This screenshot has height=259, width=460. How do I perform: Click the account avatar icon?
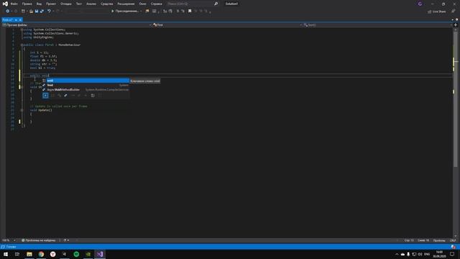[420, 4]
